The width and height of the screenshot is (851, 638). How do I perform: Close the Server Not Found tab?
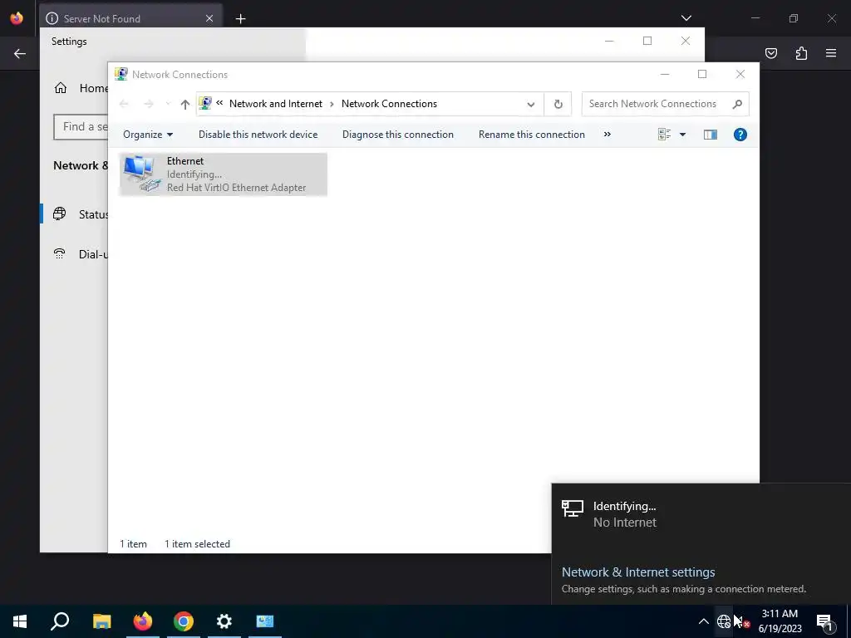[x=209, y=18]
